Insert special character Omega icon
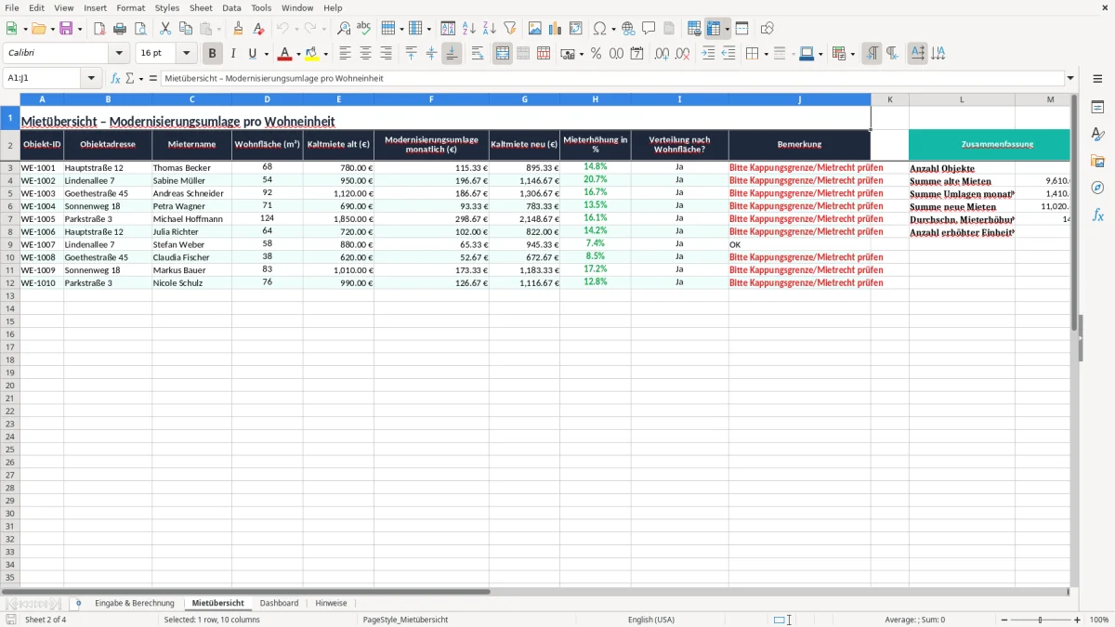Image resolution: width=1115 pixels, height=627 pixels. click(x=600, y=29)
